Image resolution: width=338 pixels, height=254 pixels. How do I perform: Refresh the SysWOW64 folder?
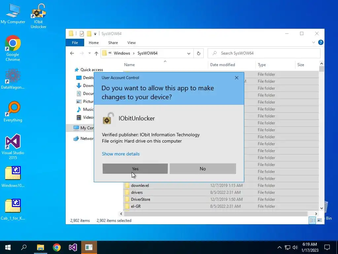click(198, 53)
